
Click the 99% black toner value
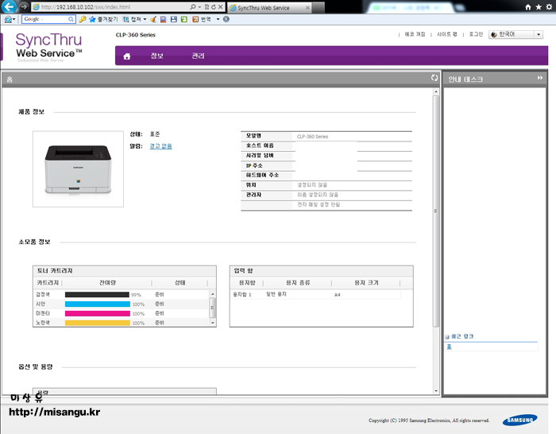pos(136,295)
